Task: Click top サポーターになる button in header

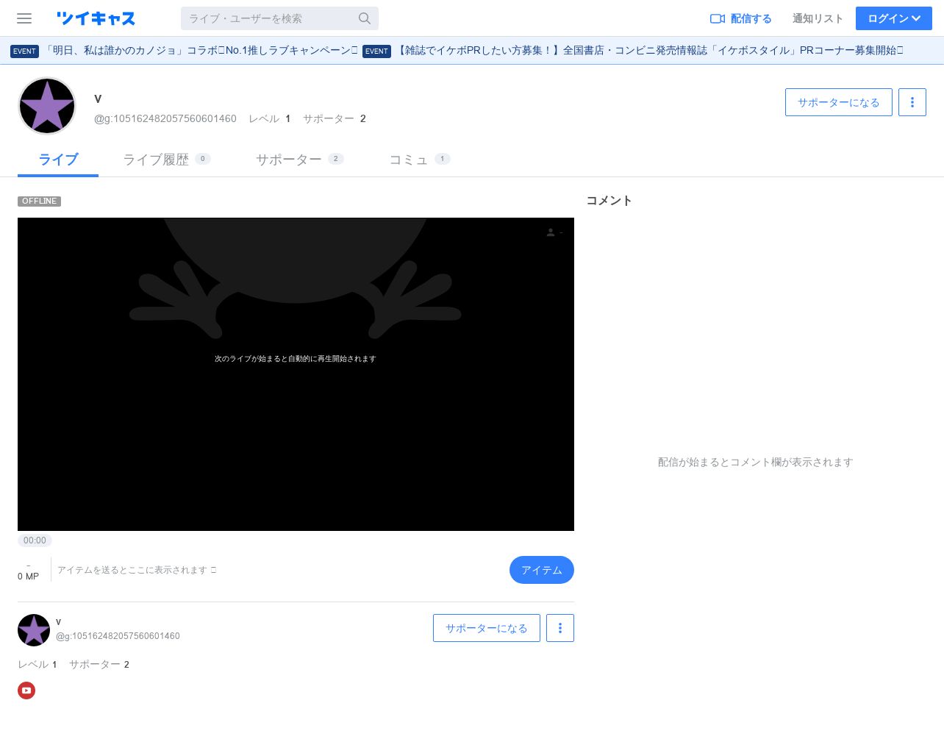Action: tap(838, 102)
